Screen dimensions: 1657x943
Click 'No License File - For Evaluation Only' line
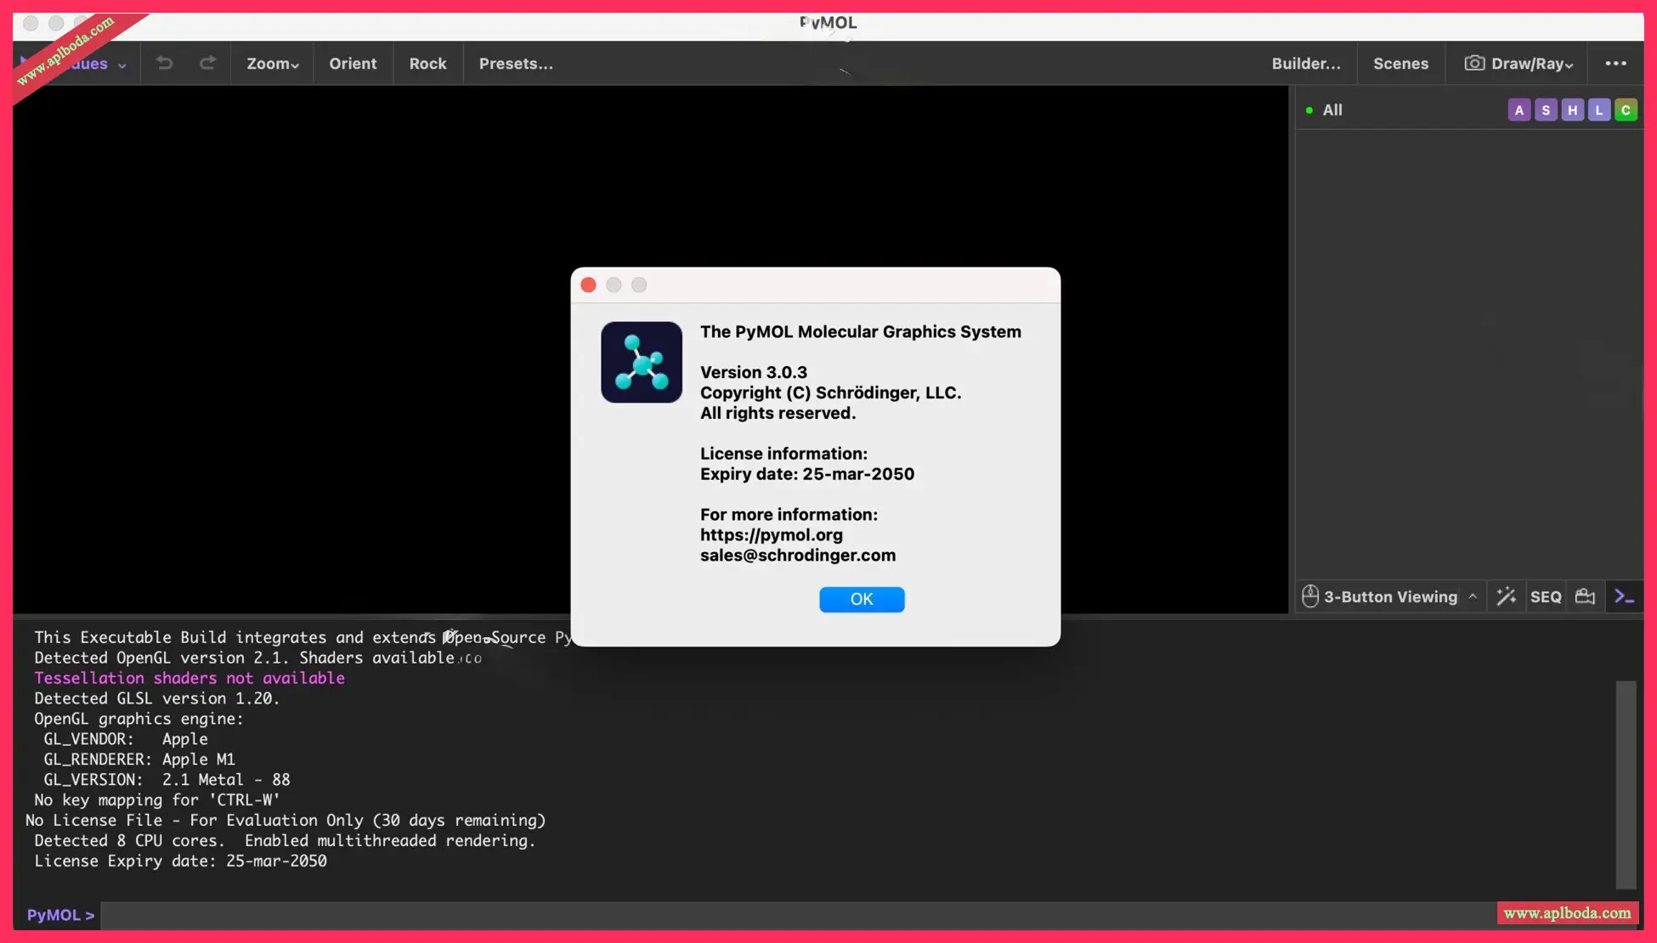[x=286, y=821]
